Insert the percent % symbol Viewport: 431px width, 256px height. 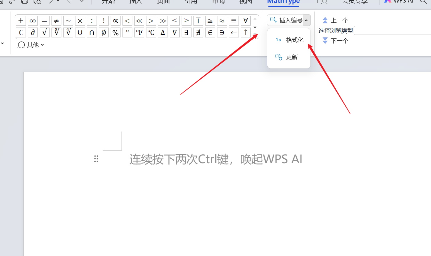[115, 33]
